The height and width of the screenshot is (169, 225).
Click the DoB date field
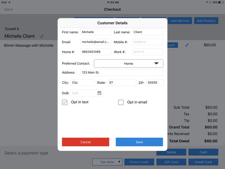(x=87, y=93)
